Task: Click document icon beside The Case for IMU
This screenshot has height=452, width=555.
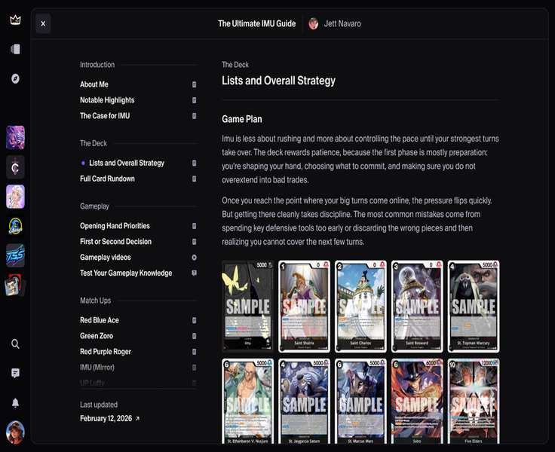Action: click(194, 116)
